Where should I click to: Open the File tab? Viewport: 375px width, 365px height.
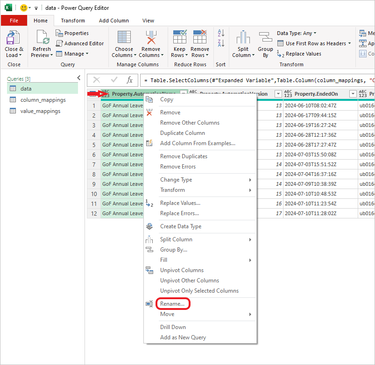click(14, 21)
